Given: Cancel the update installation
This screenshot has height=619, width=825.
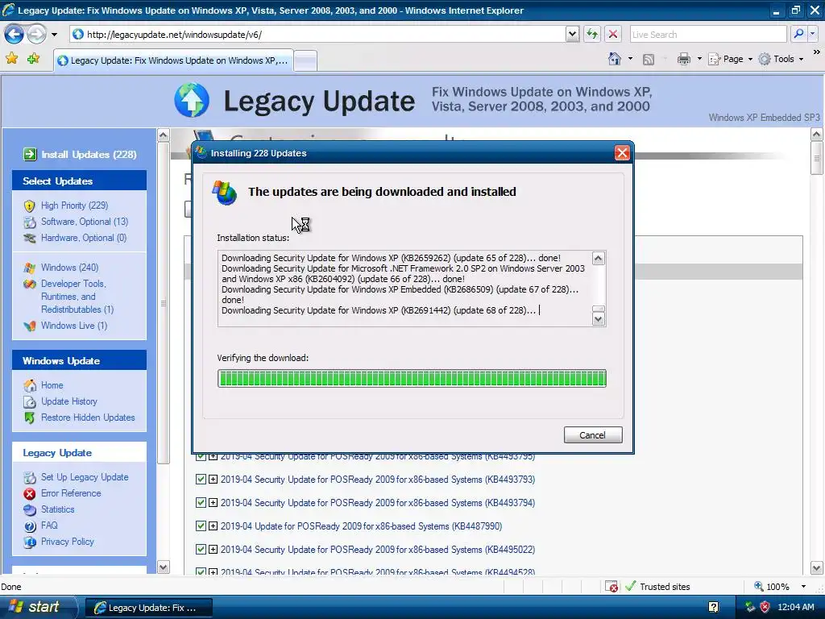Looking at the screenshot, I should (x=593, y=434).
